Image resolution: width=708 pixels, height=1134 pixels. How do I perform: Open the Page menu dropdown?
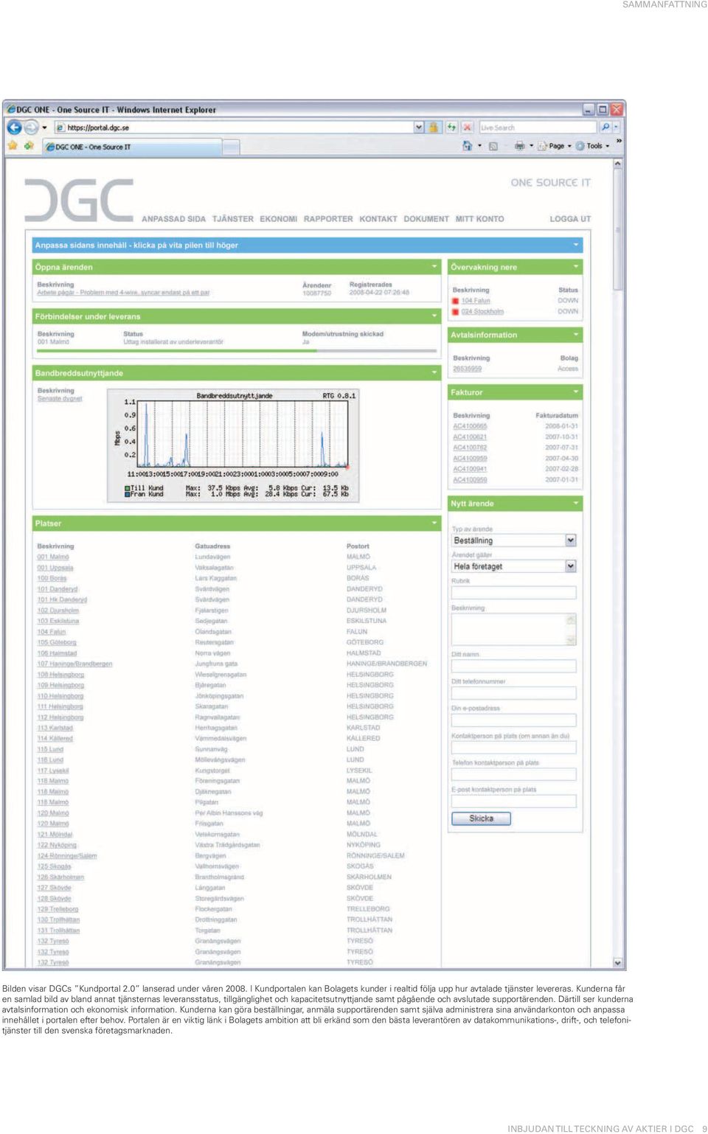click(554, 146)
